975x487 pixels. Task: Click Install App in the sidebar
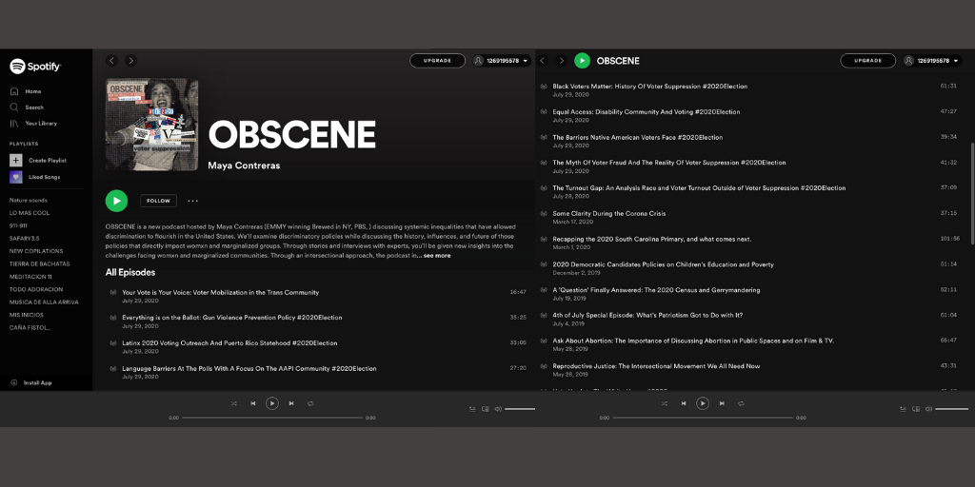click(x=31, y=382)
